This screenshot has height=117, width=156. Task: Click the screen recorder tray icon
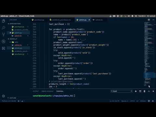(x=114, y=16)
